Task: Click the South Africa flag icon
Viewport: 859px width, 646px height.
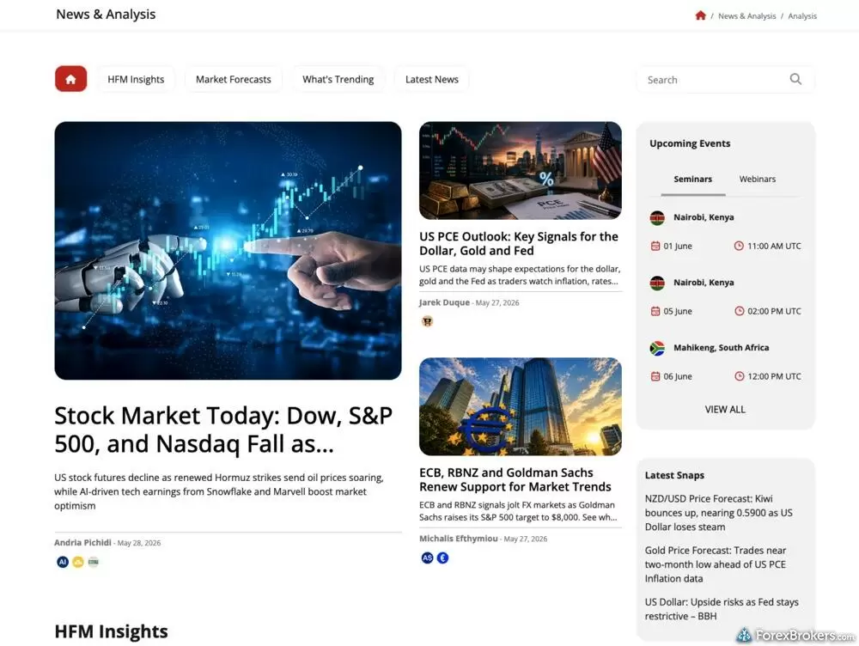Action: click(x=657, y=348)
